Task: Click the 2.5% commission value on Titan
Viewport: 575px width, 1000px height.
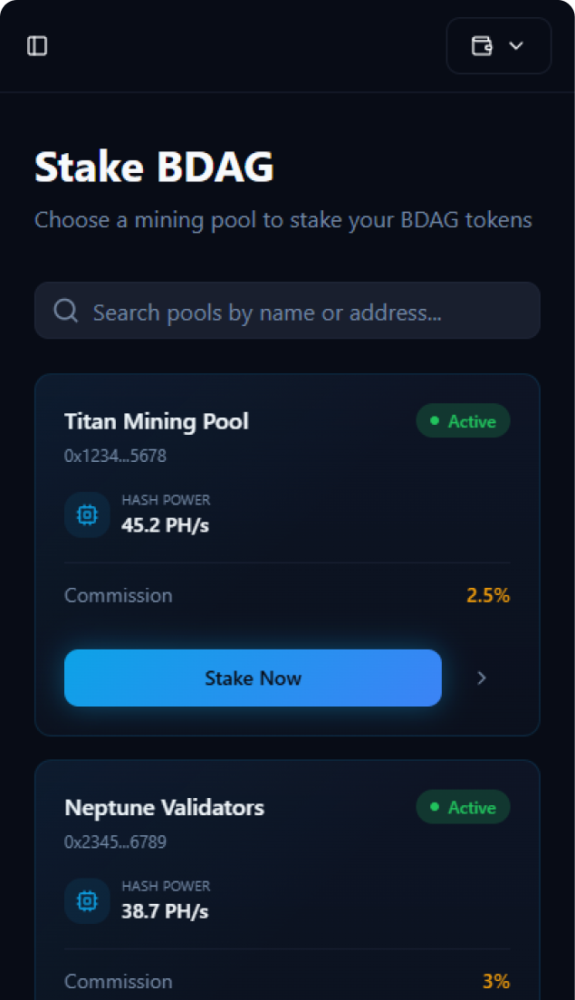Action: coord(488,595)
